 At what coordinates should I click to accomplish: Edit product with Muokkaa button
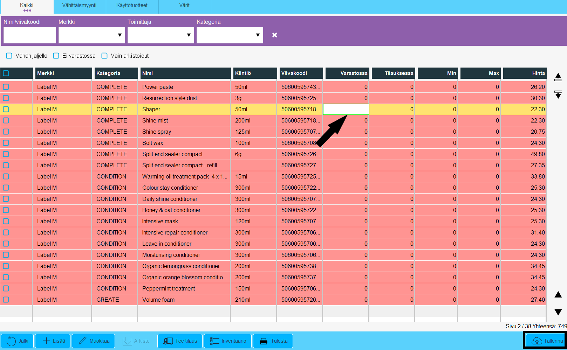94,341
